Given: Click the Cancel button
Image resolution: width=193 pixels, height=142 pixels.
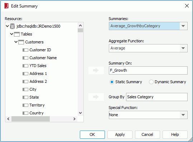Looking at the screenshot, I should (148, 134).
